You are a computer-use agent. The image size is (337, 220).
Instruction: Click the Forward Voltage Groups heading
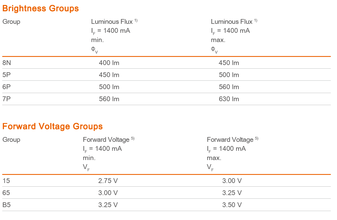pyautogui.click(x=53, y=126)
